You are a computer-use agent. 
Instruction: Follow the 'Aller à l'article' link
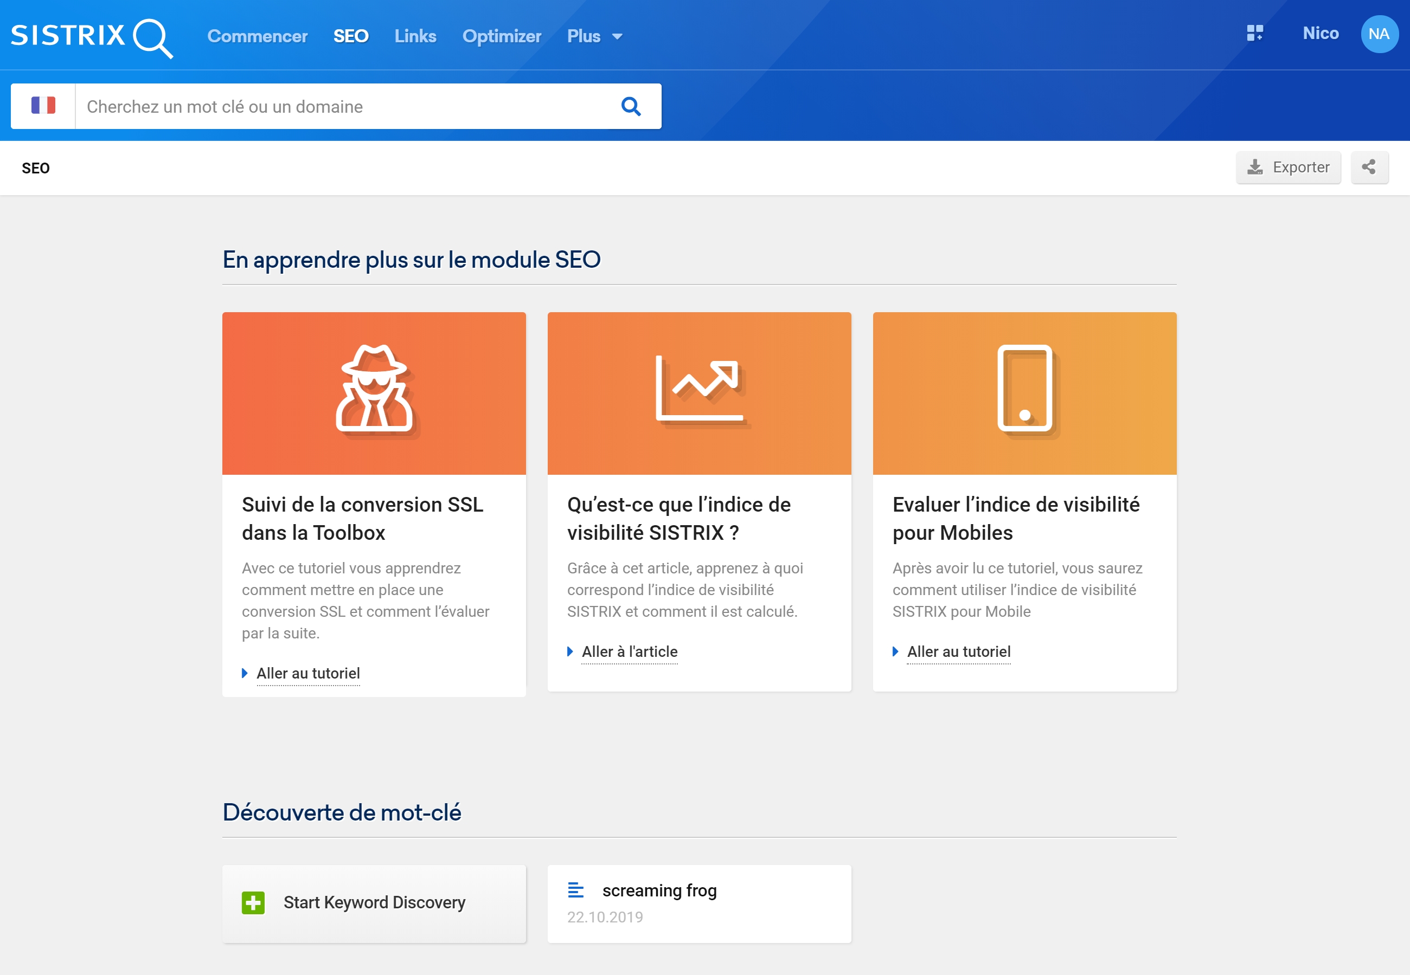[630, 652]
